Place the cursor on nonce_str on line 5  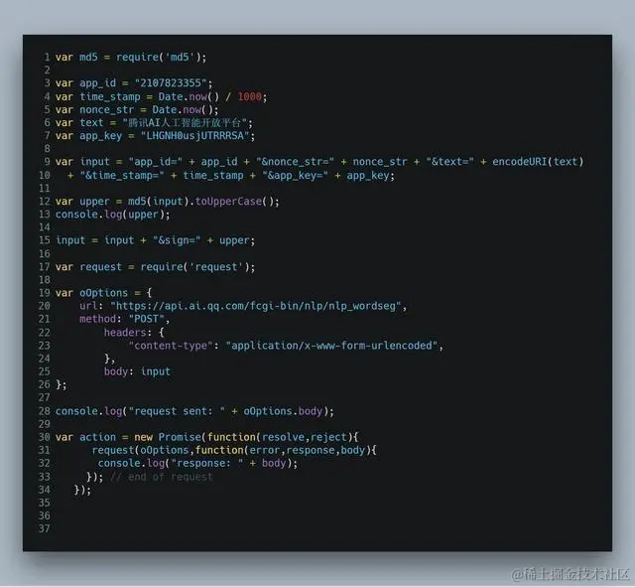106,110
